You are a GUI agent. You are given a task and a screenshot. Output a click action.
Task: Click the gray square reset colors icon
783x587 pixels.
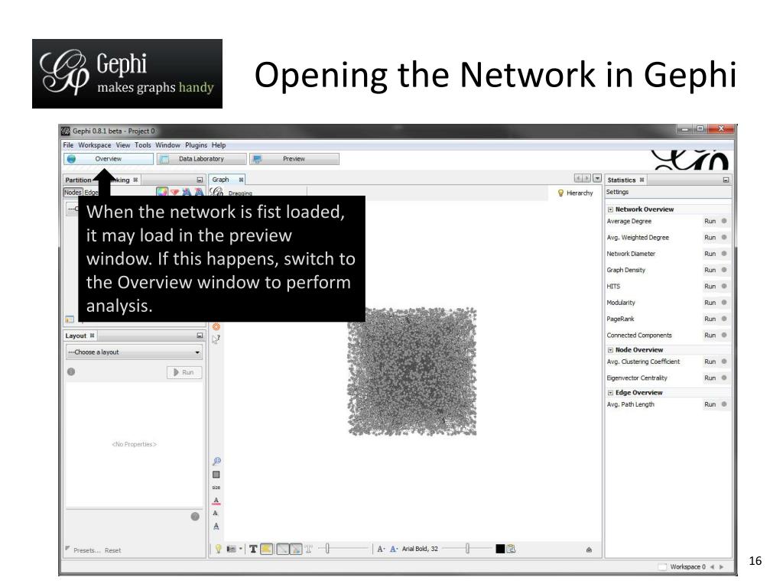(216, 475)
